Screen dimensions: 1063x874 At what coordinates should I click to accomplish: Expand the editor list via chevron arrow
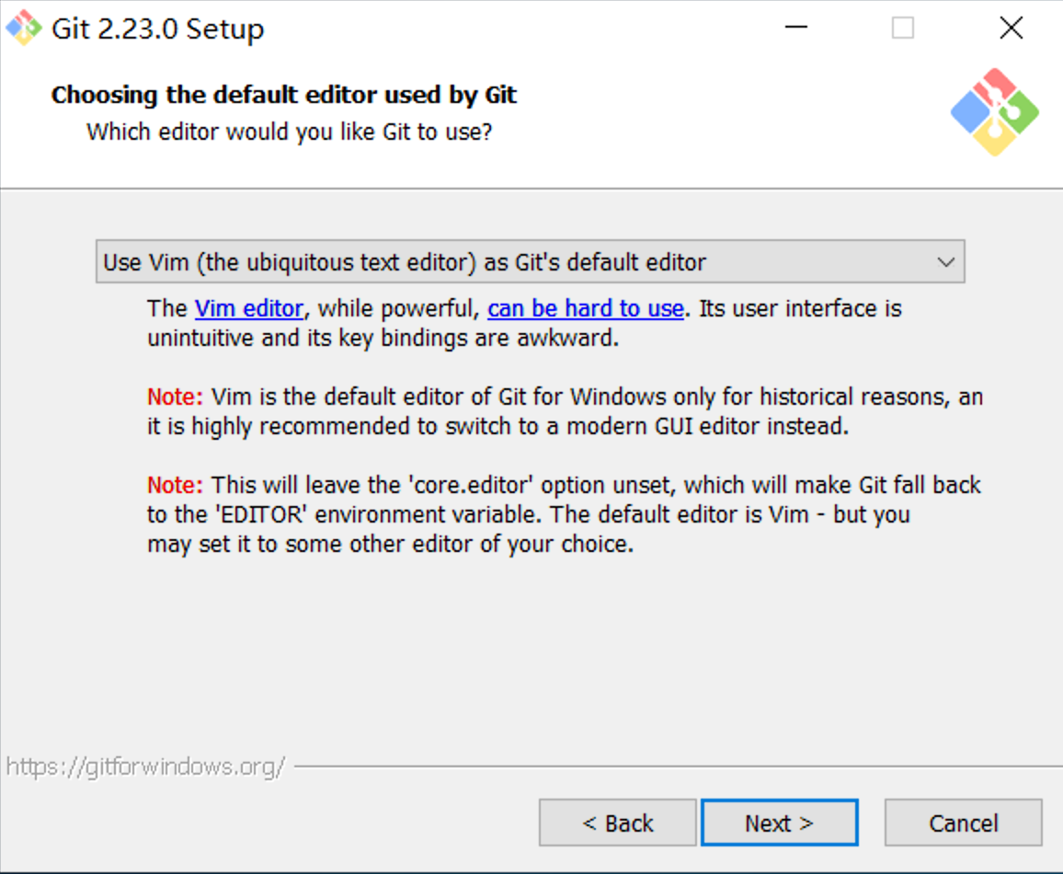(945, 261)
